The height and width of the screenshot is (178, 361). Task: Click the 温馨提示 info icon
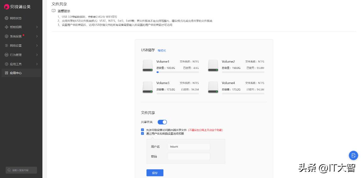click(x=54, y=11)
